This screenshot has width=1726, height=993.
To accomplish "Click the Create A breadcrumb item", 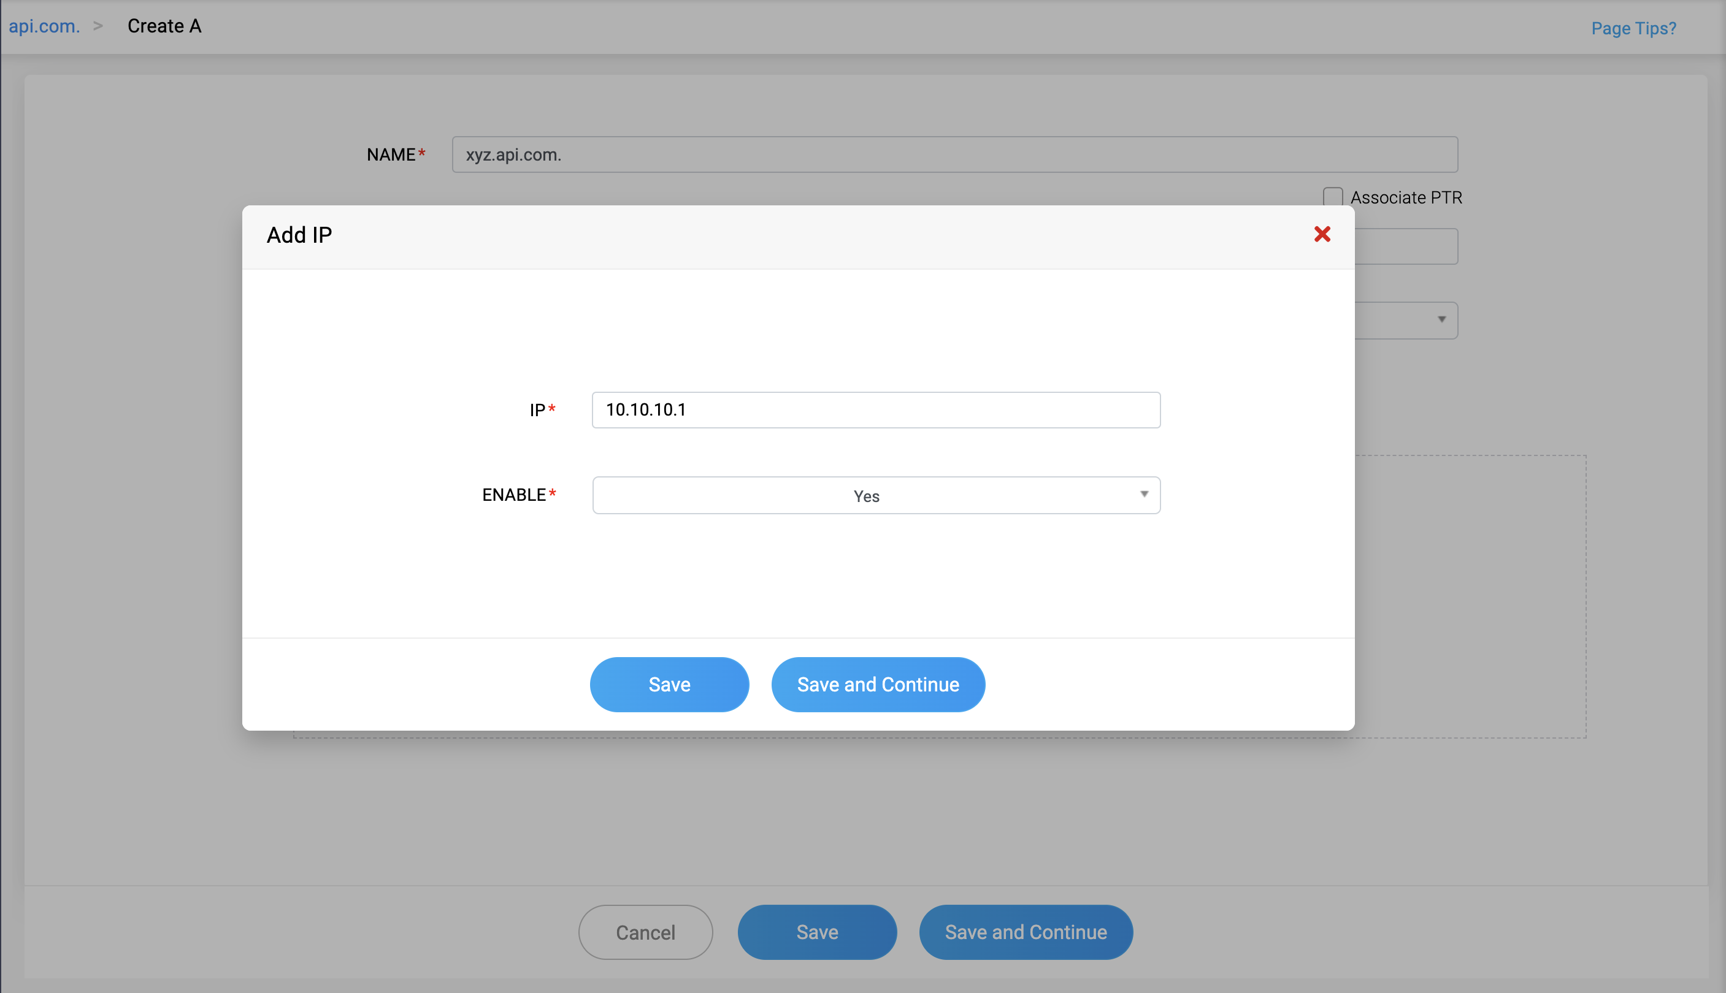I will pos(164,26).
